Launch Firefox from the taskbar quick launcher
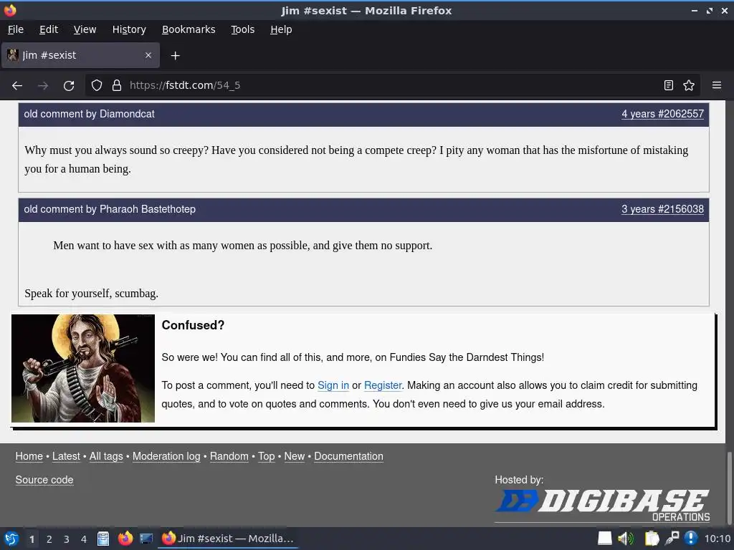This screenshot has width=734, height=550. point(125,539)
